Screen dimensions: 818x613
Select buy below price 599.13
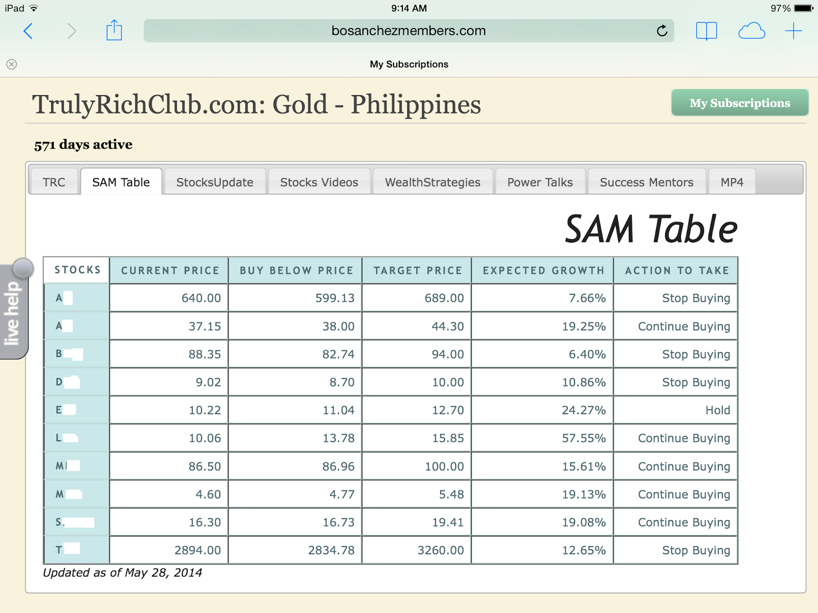tap(296, 298)
